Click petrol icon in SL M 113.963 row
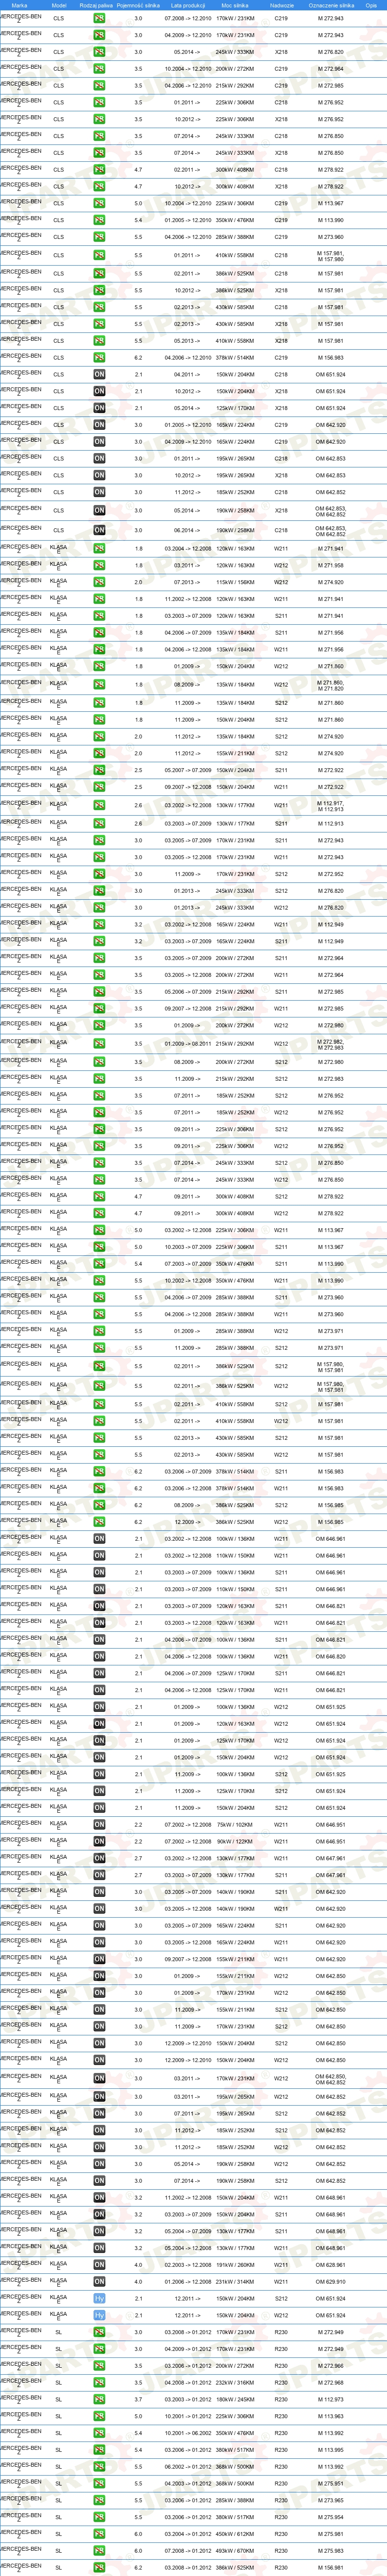This screenshot has height=2576, width=387. click(99, 2416)
